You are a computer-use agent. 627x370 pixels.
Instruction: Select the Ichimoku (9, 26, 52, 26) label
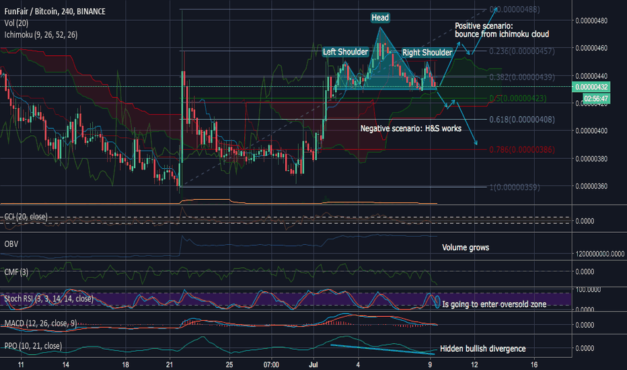tap(41, 35)
